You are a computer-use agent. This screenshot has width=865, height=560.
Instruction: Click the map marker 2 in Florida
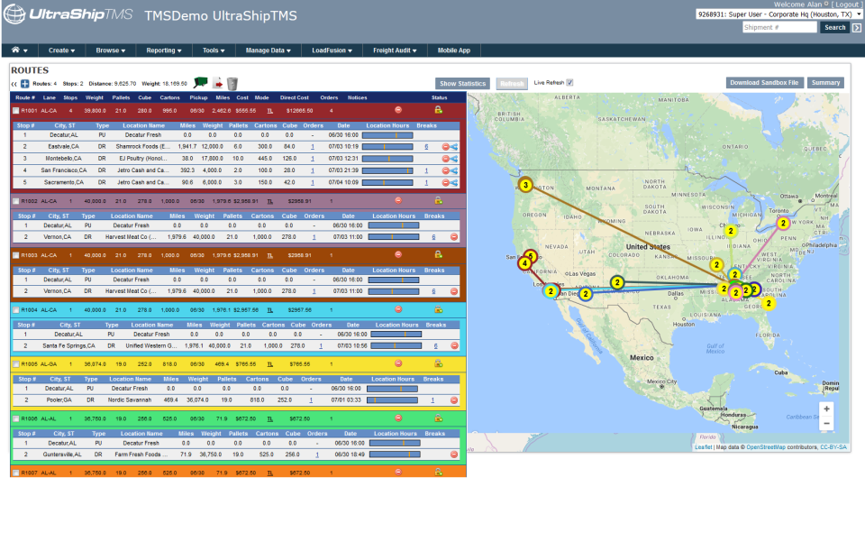[769, 303]
